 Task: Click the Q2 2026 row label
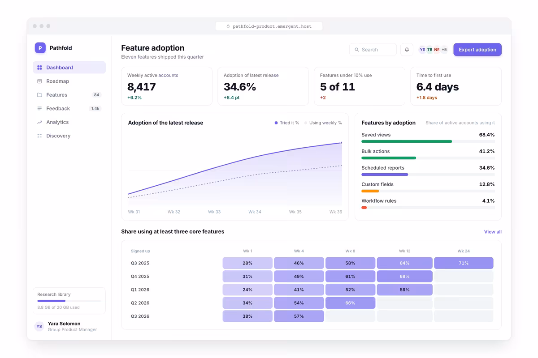tap(140, 303)
